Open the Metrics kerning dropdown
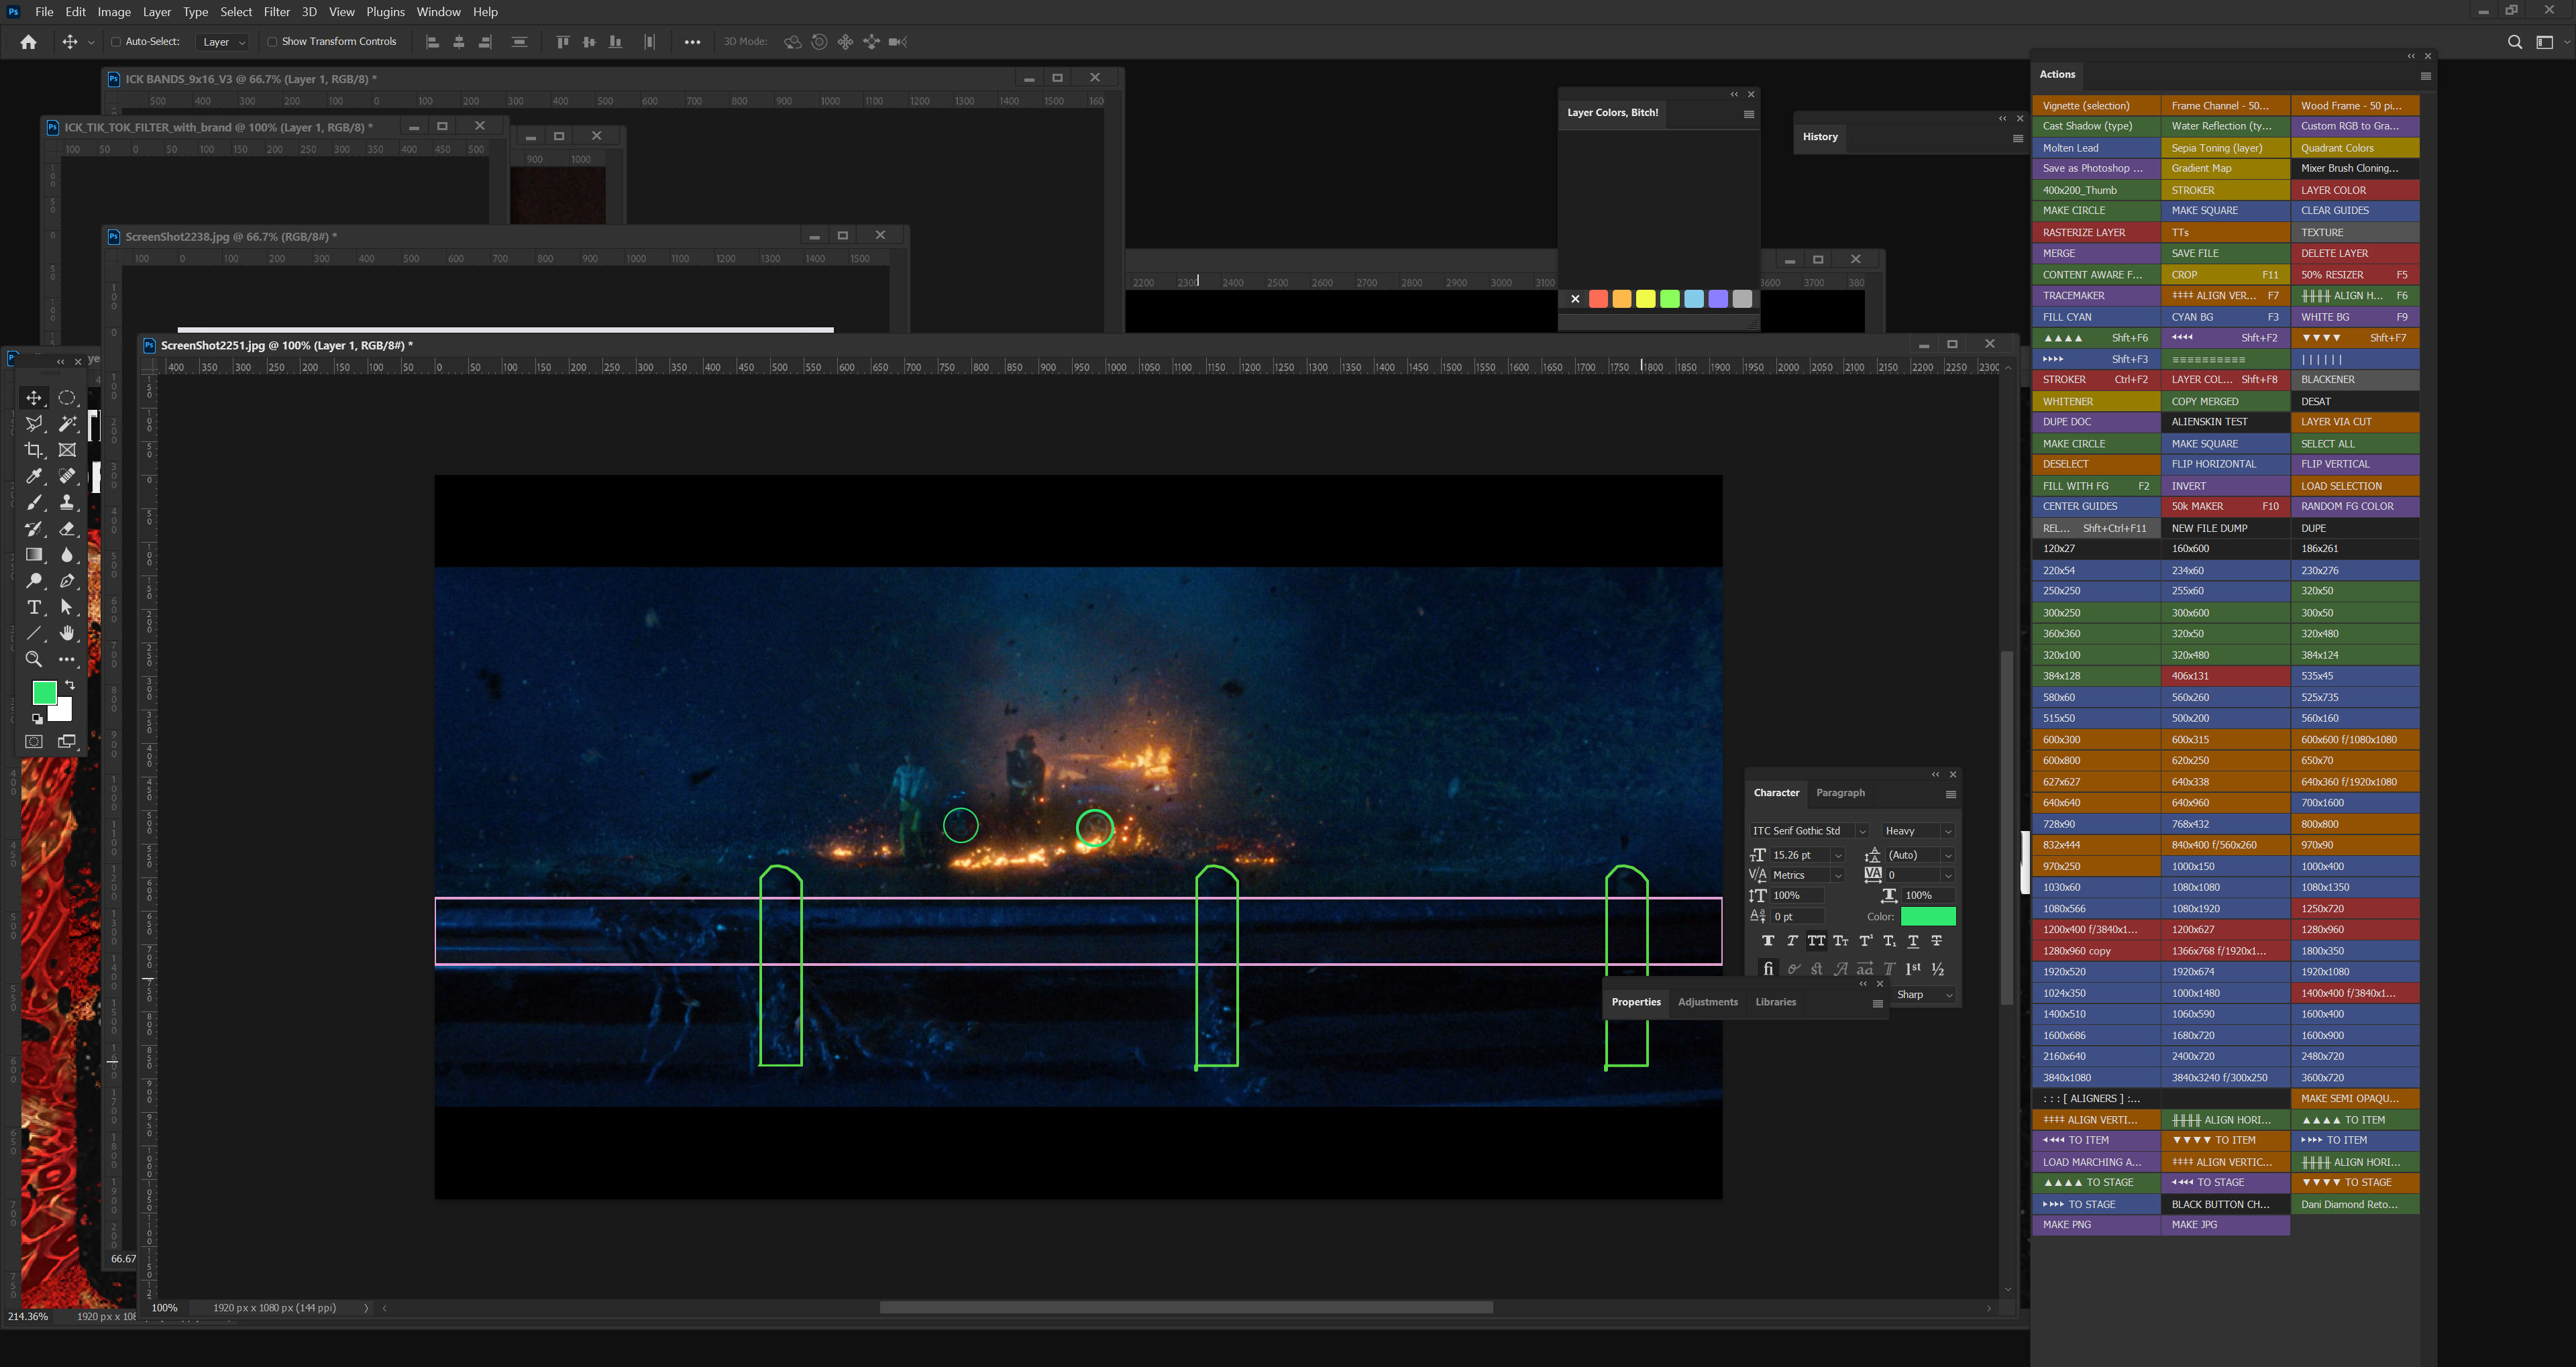 (x=1838, y=875)
